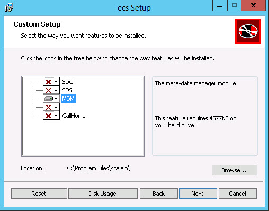Select the TB feature label
Image resolution: width=269 pixels, height=211 pixels.
point(65,107)
